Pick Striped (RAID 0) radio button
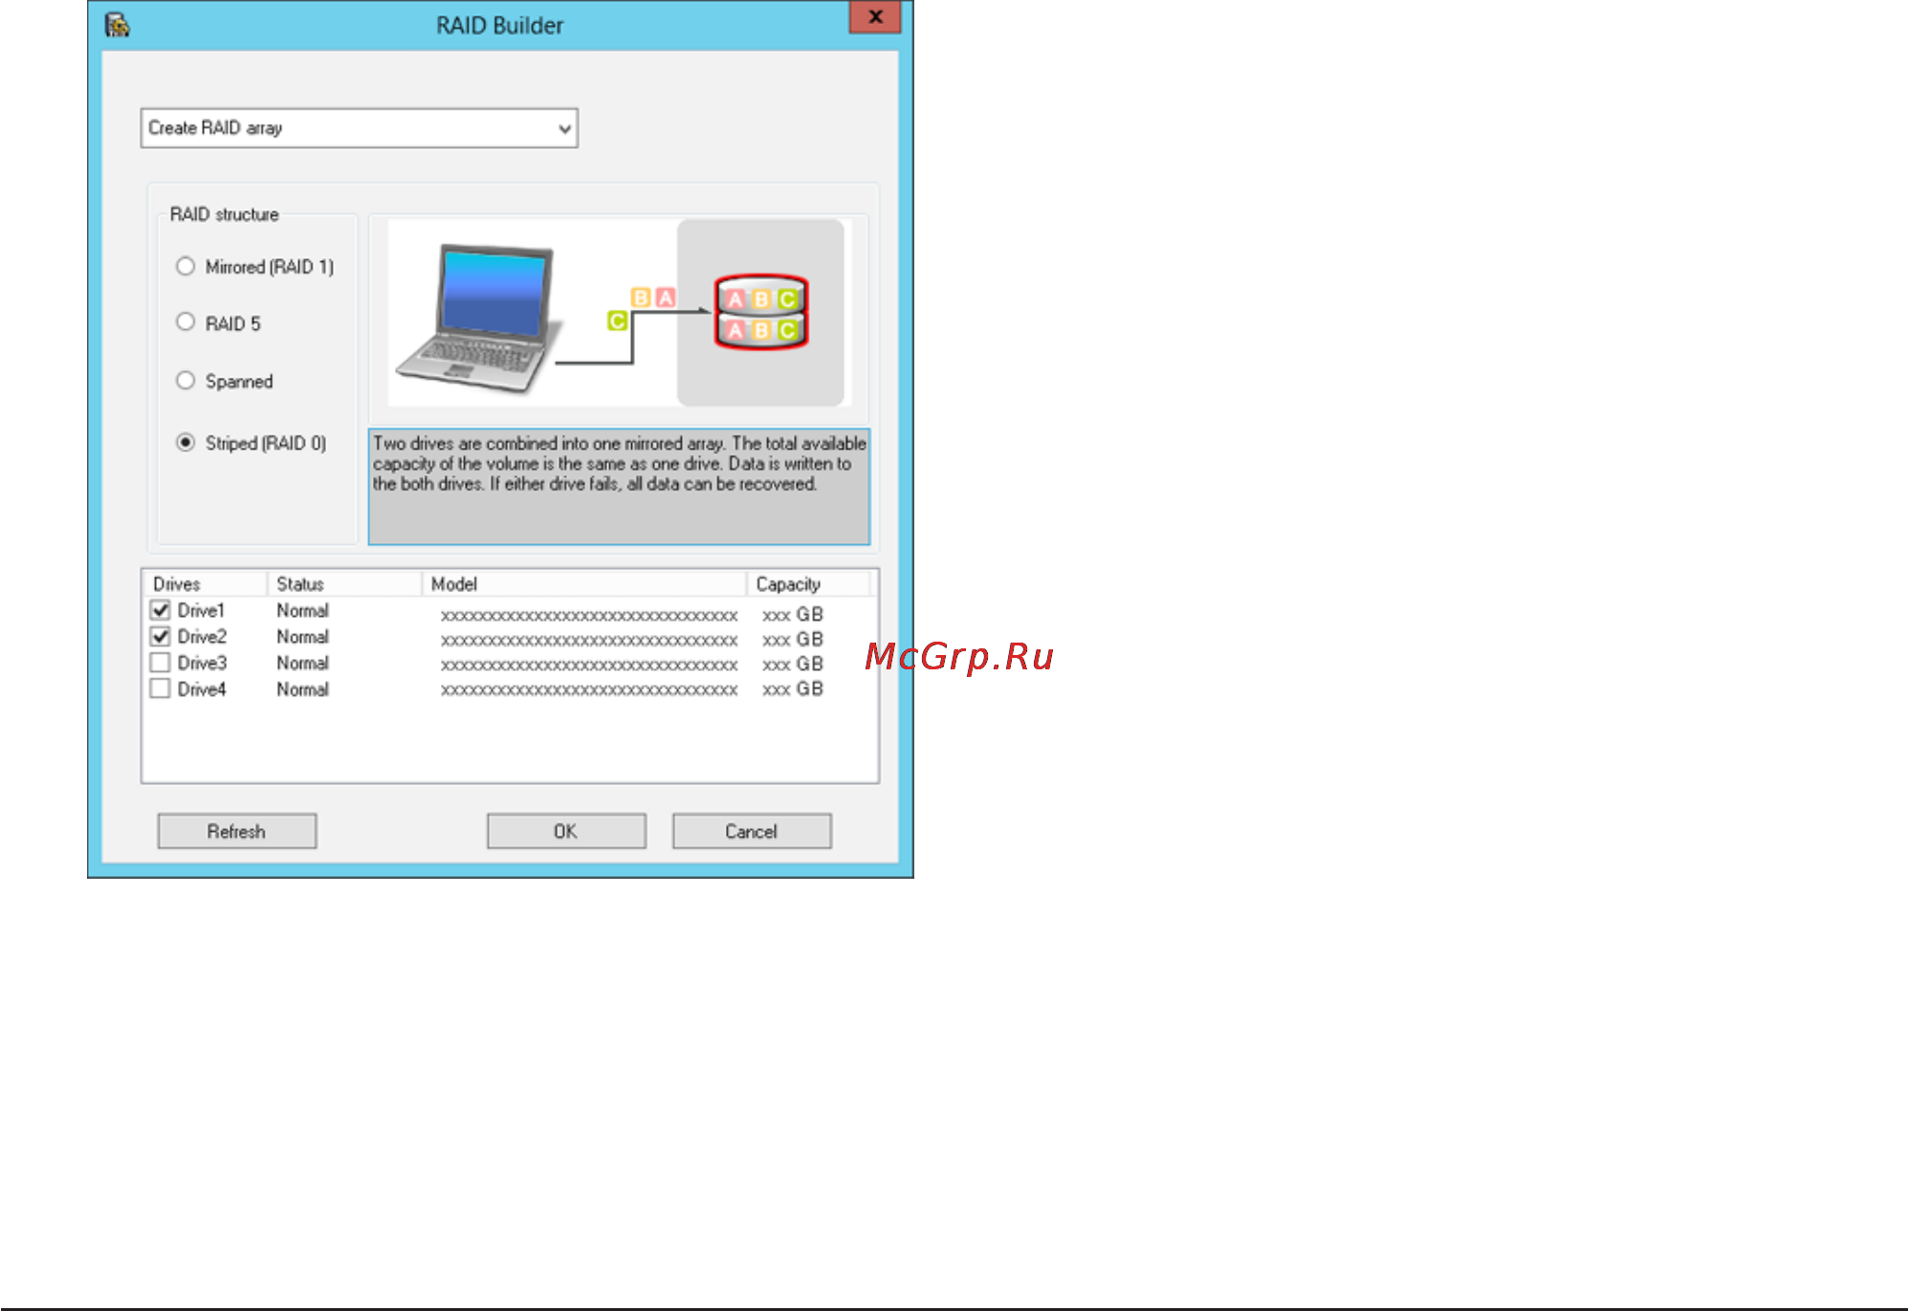Screen dimensions: 1908x1311 186,443
